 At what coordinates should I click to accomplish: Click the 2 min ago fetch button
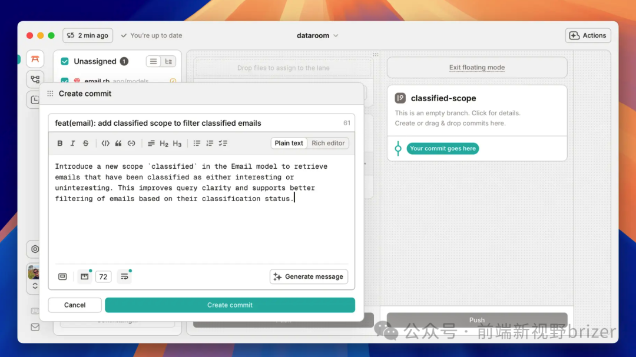coord(88,35)
